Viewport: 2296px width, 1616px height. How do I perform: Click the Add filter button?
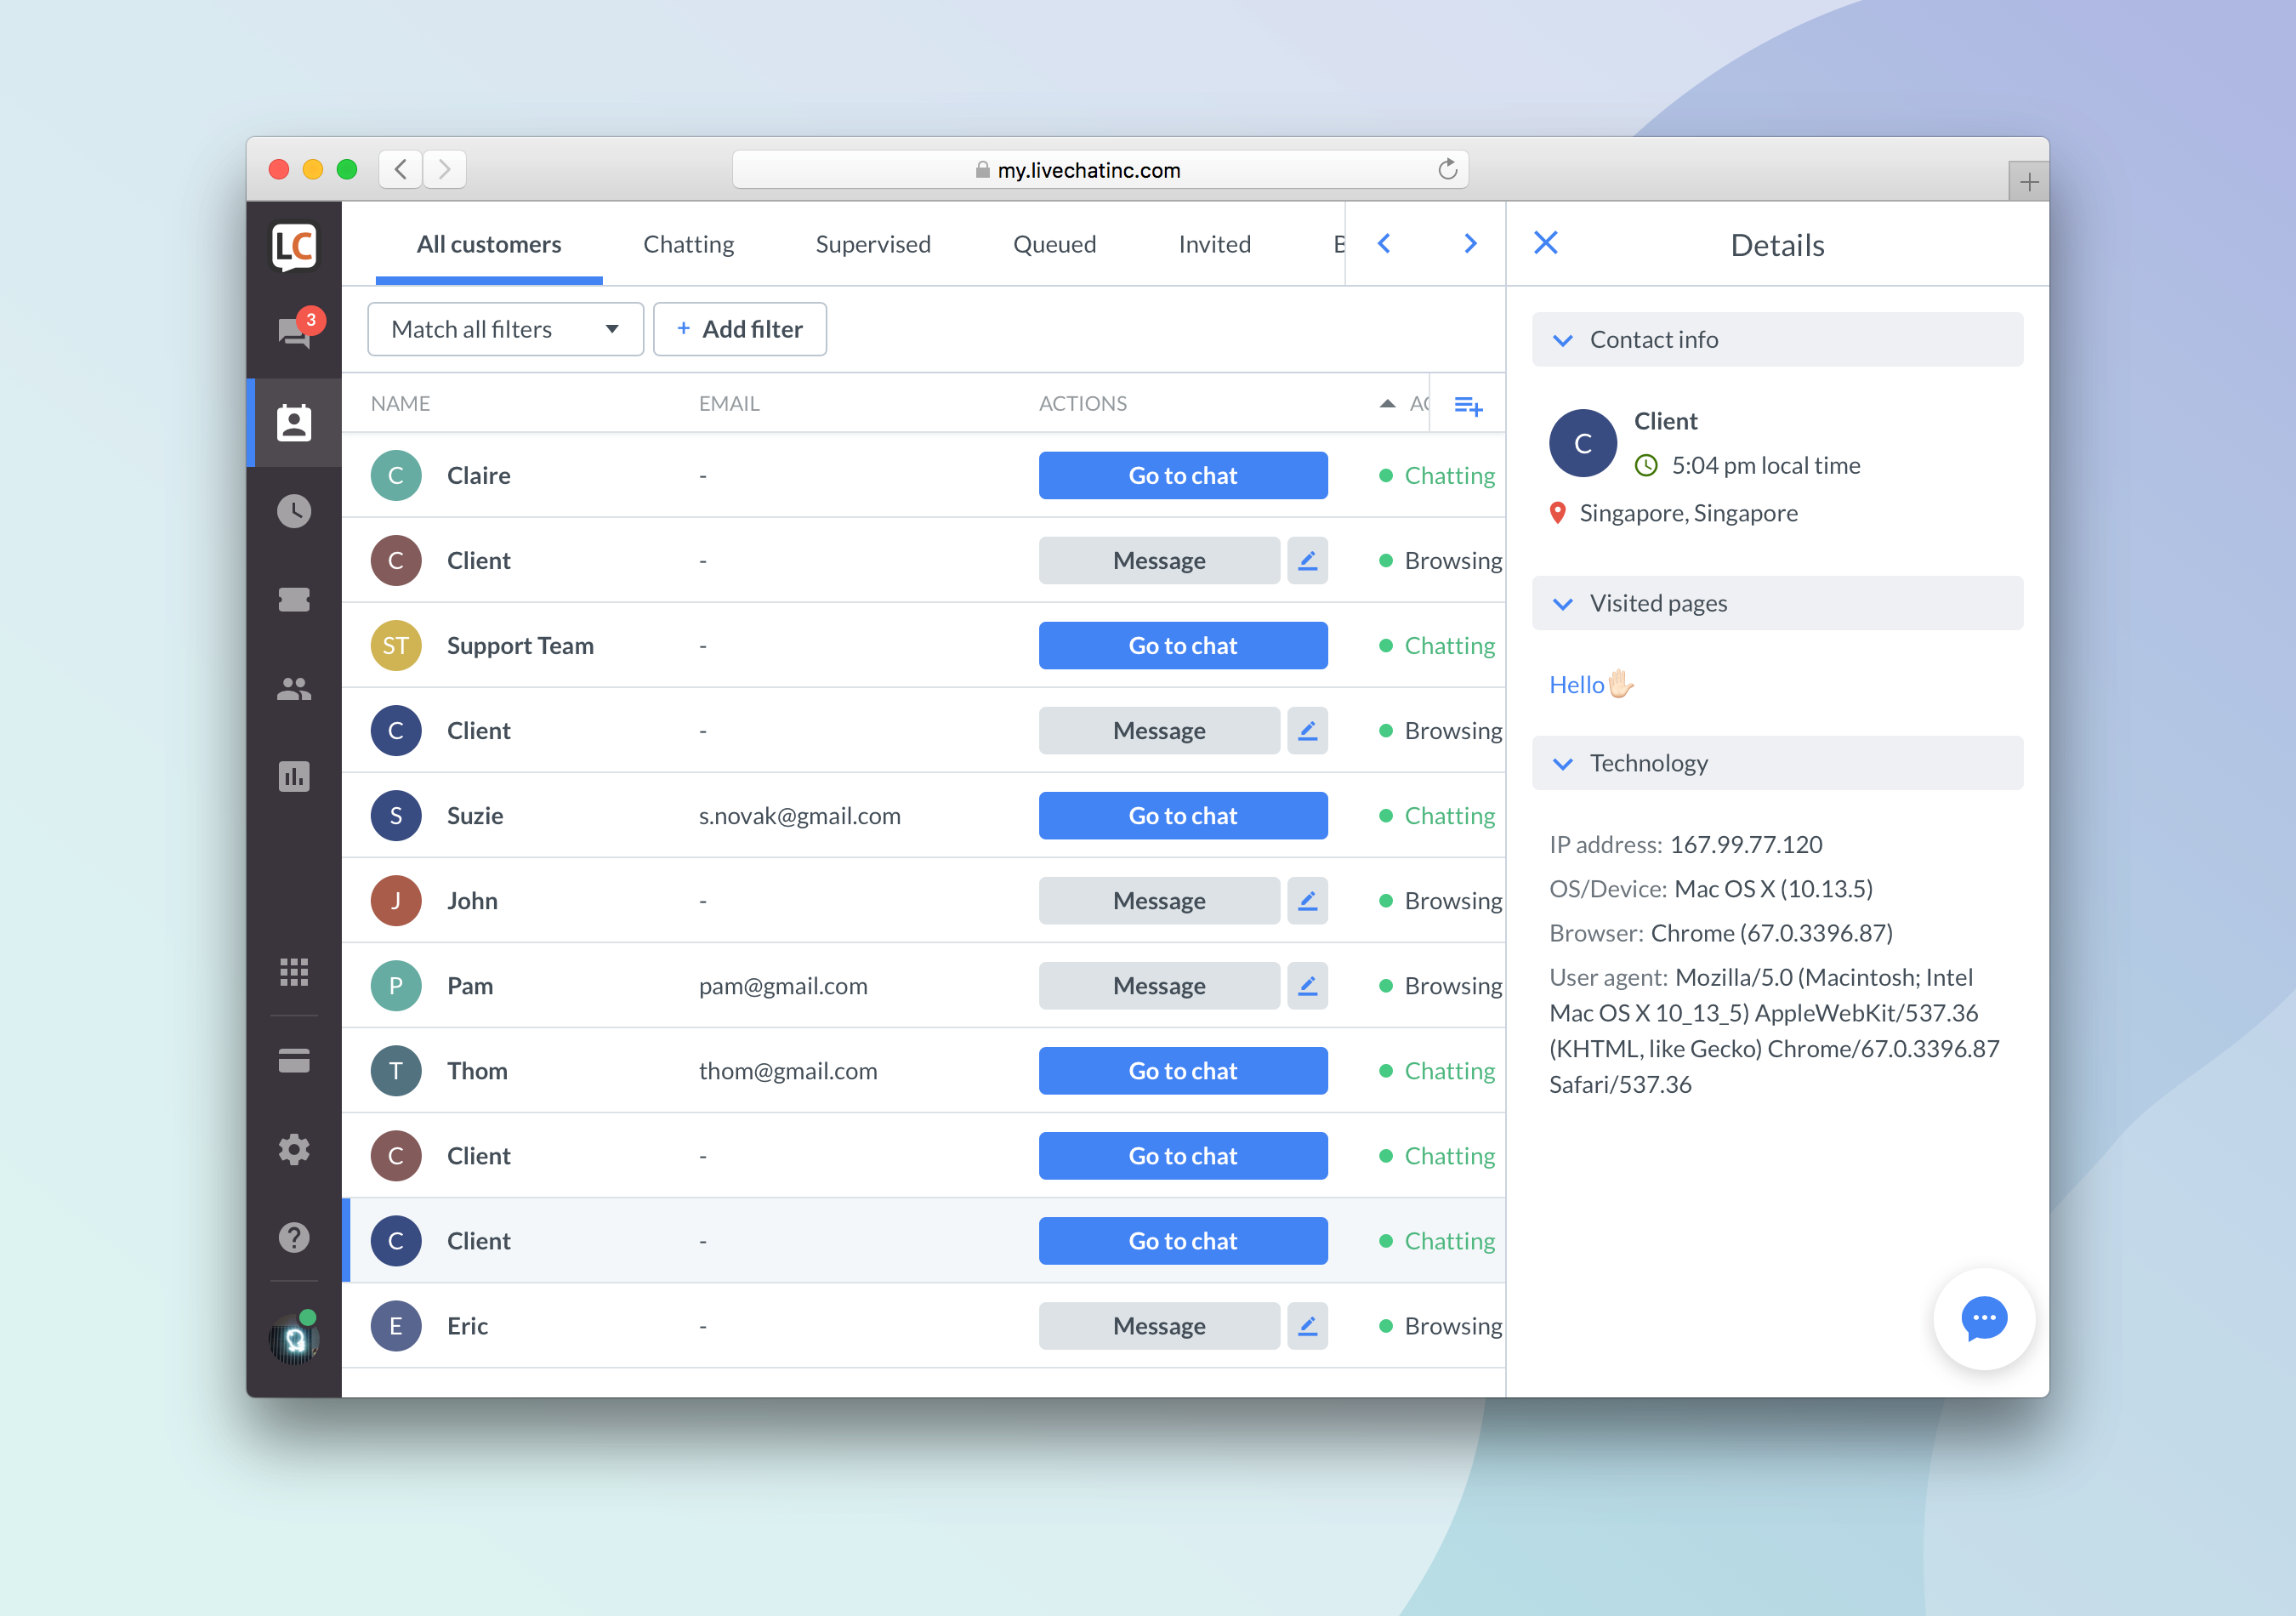(x=736, y=327)
